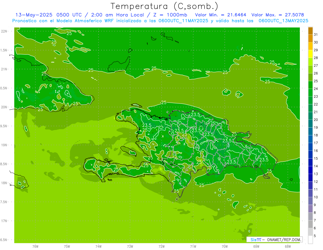Viewport: 323px width, 250px height.
Task: Click the '20N' latitude axis label
Action: pos(4,107)
